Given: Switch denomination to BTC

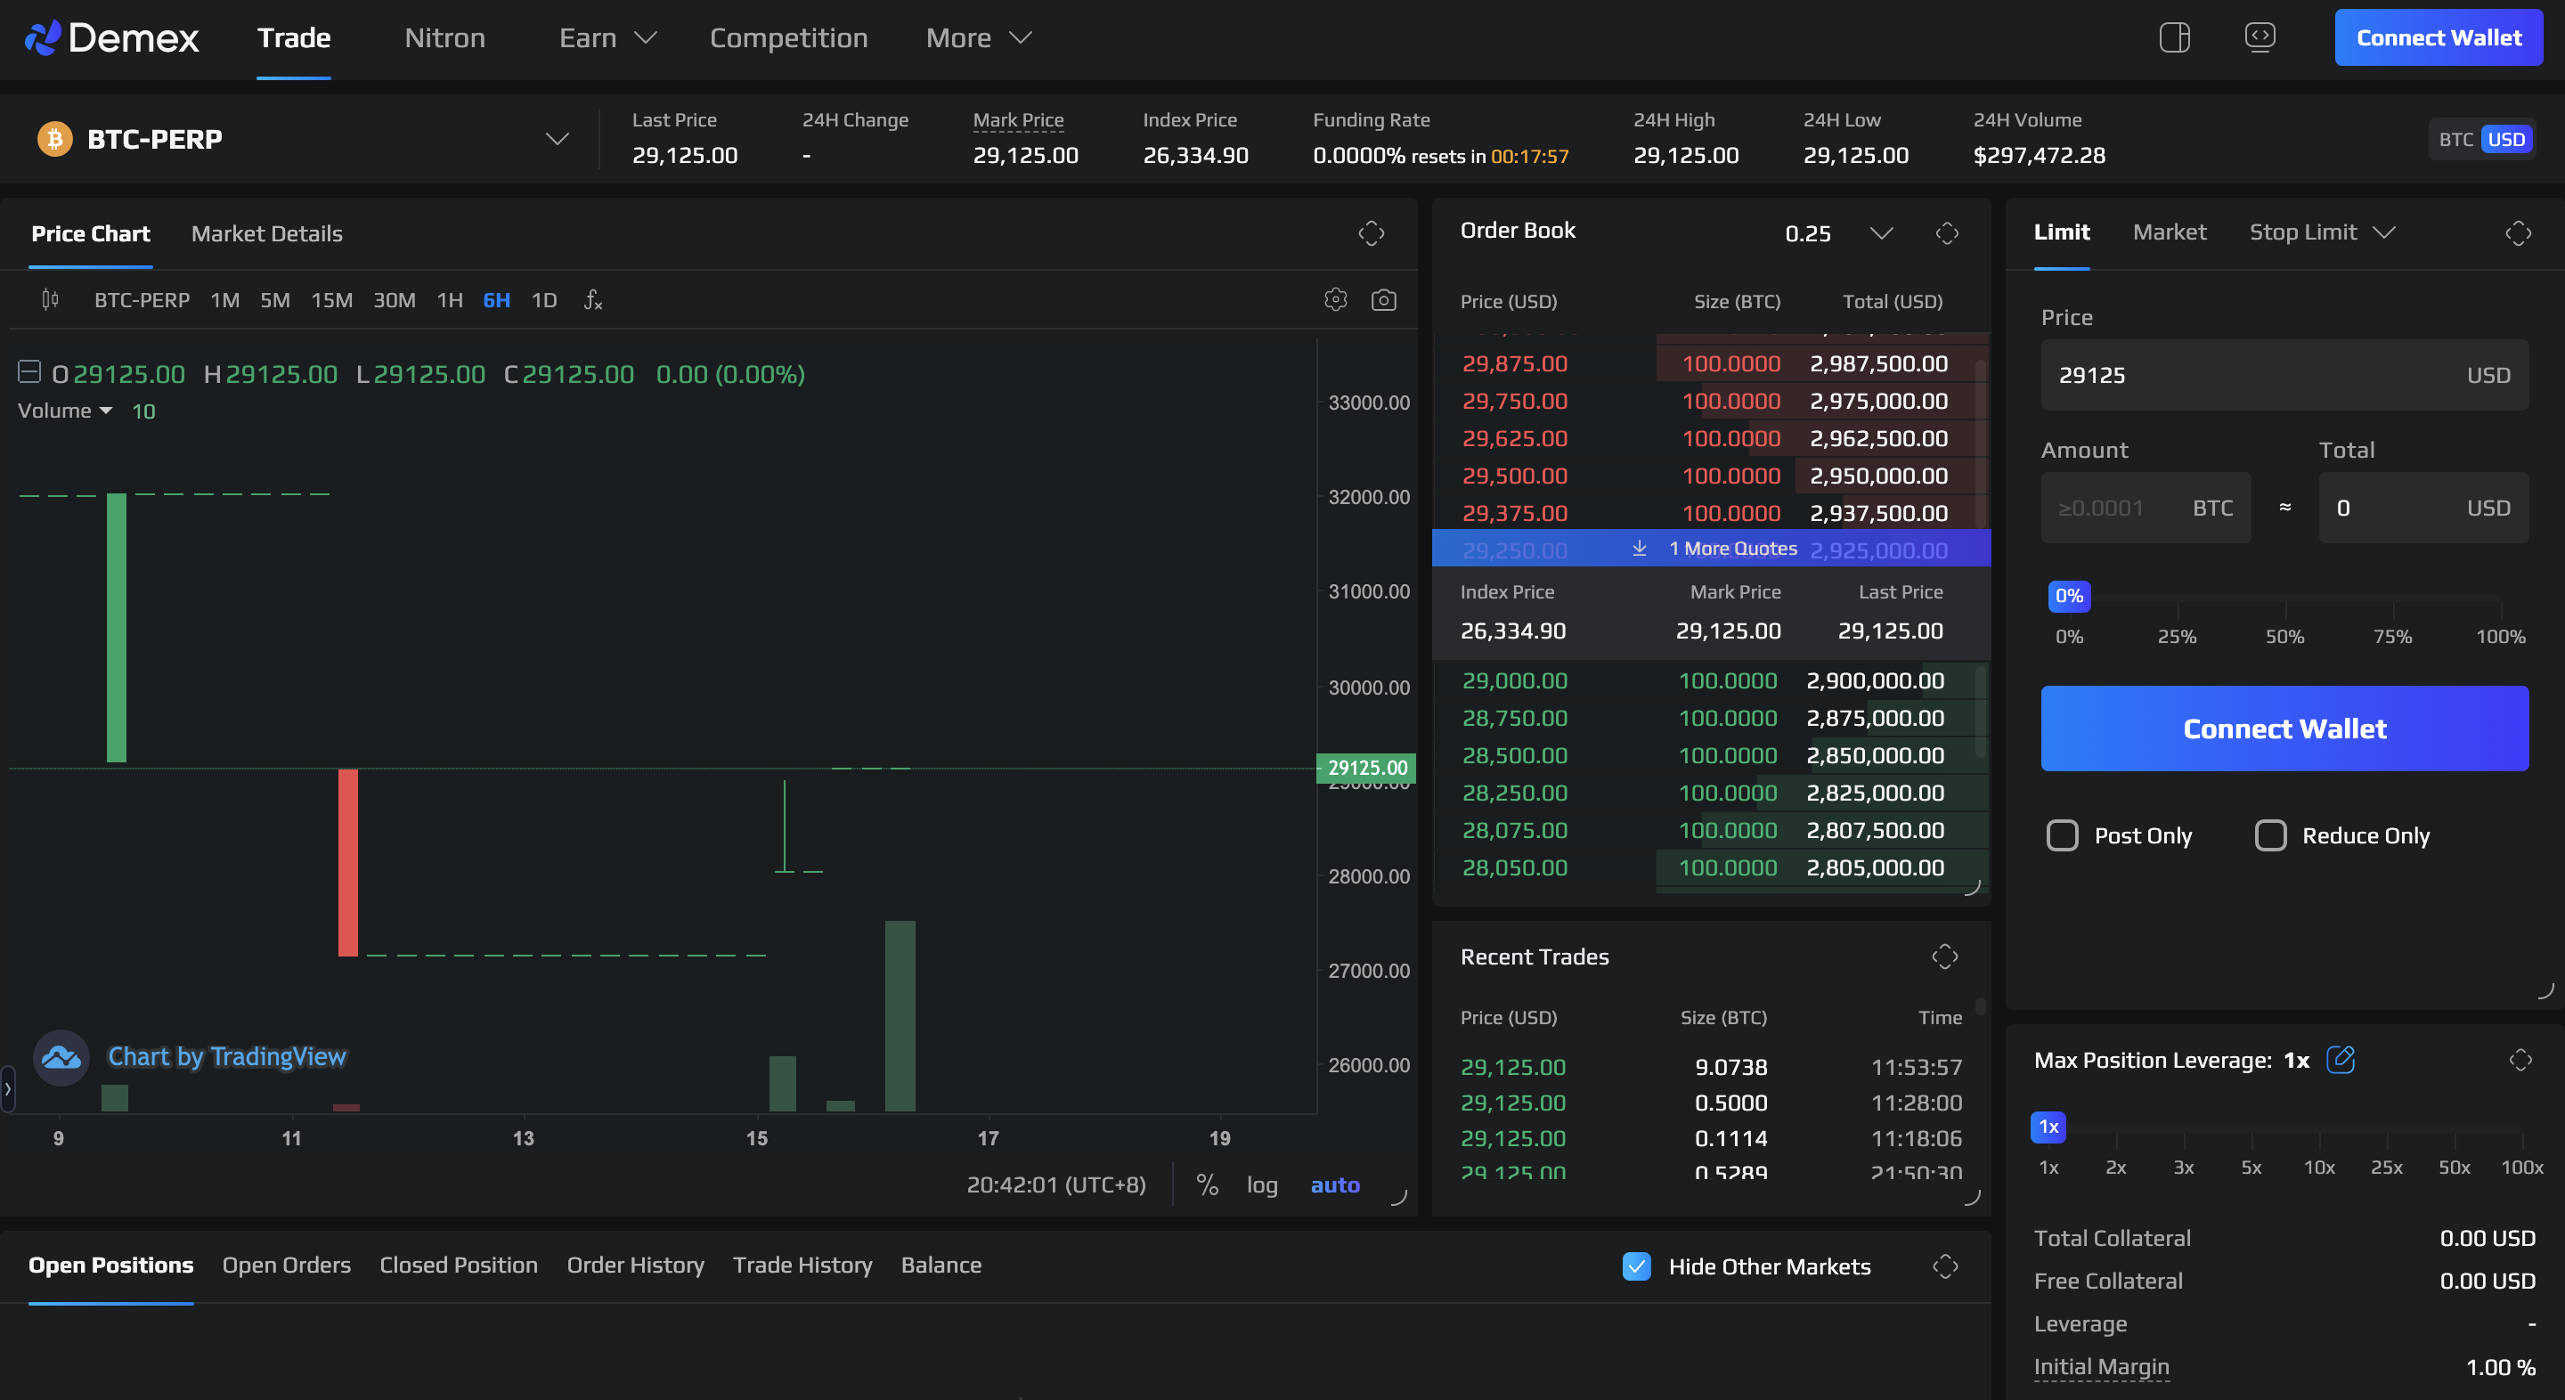Looking at the screenshot, I should 2455,140.
